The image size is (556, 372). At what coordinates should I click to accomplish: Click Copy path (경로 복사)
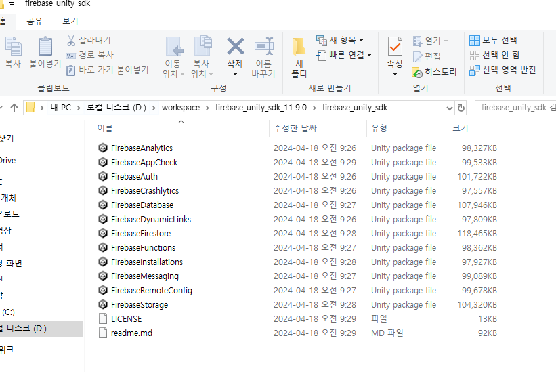(x=90, y=55)
